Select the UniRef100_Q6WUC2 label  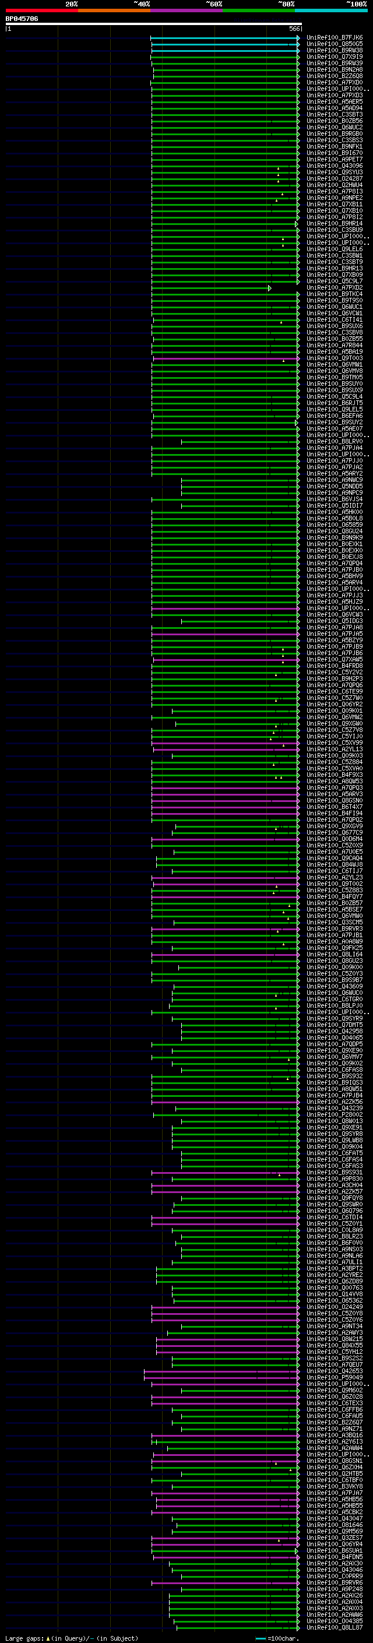click(335, 128)
